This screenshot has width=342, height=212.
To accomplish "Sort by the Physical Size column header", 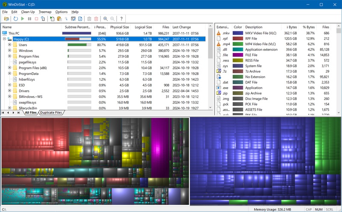I will point(120,27).
